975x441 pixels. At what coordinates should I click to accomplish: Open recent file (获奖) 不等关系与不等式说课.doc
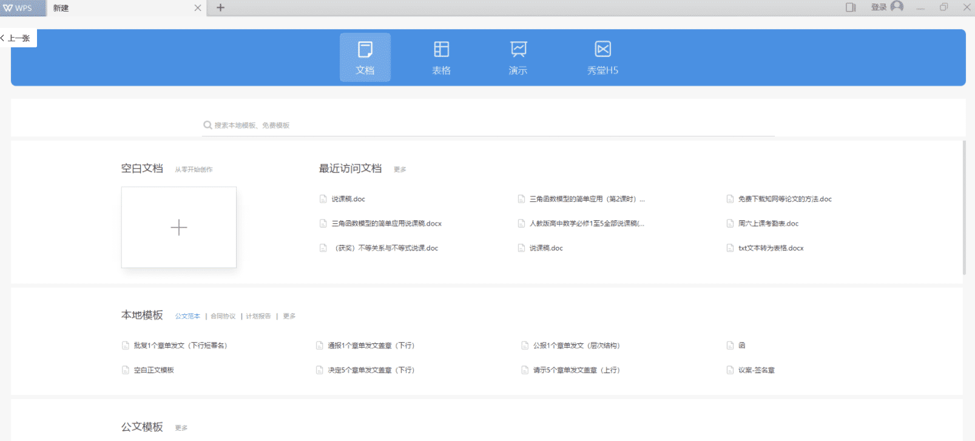(x=386, y=248)
